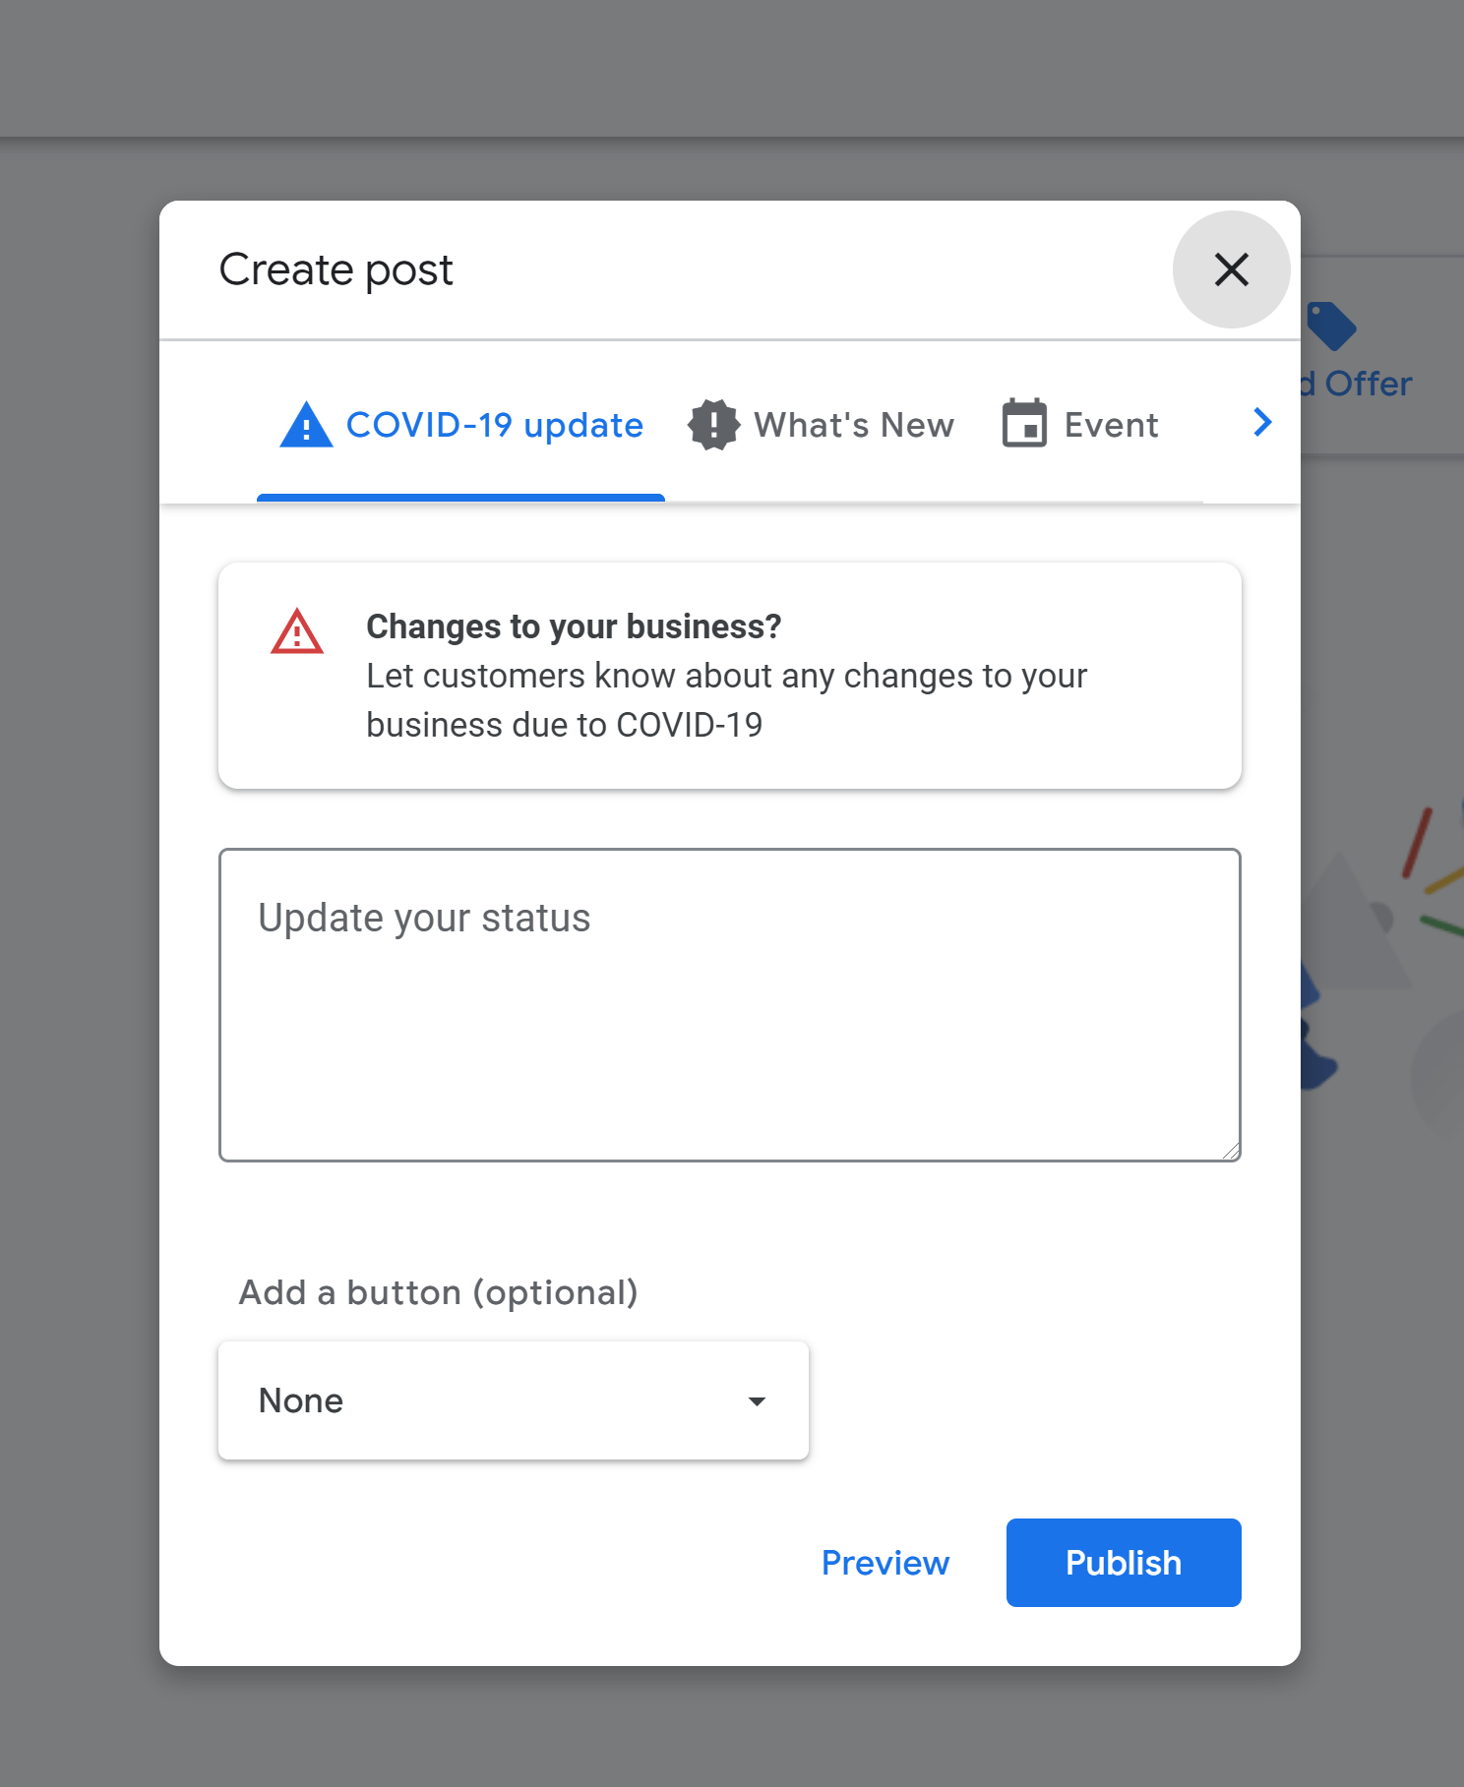Screen dimensions: 1464x1787
Task: Click the red alert triangle icon
Action: (297, 631)
